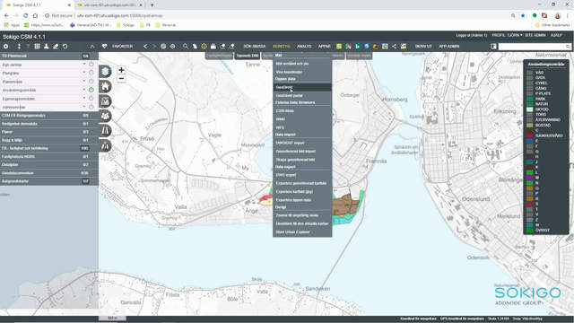The image size is (574, 323).
Task: Select Visa koordinater menu entry
Action: click(x=302, y=72)
